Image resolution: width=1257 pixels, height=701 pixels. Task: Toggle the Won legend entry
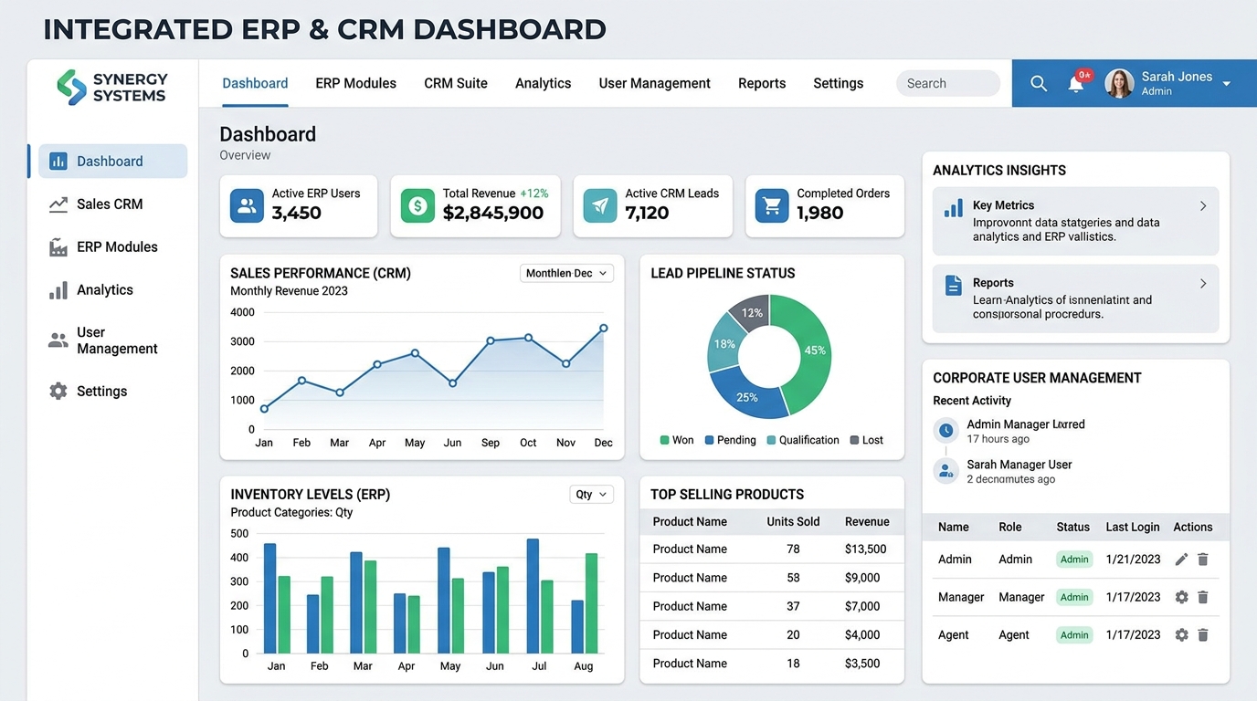pos(677,440)
